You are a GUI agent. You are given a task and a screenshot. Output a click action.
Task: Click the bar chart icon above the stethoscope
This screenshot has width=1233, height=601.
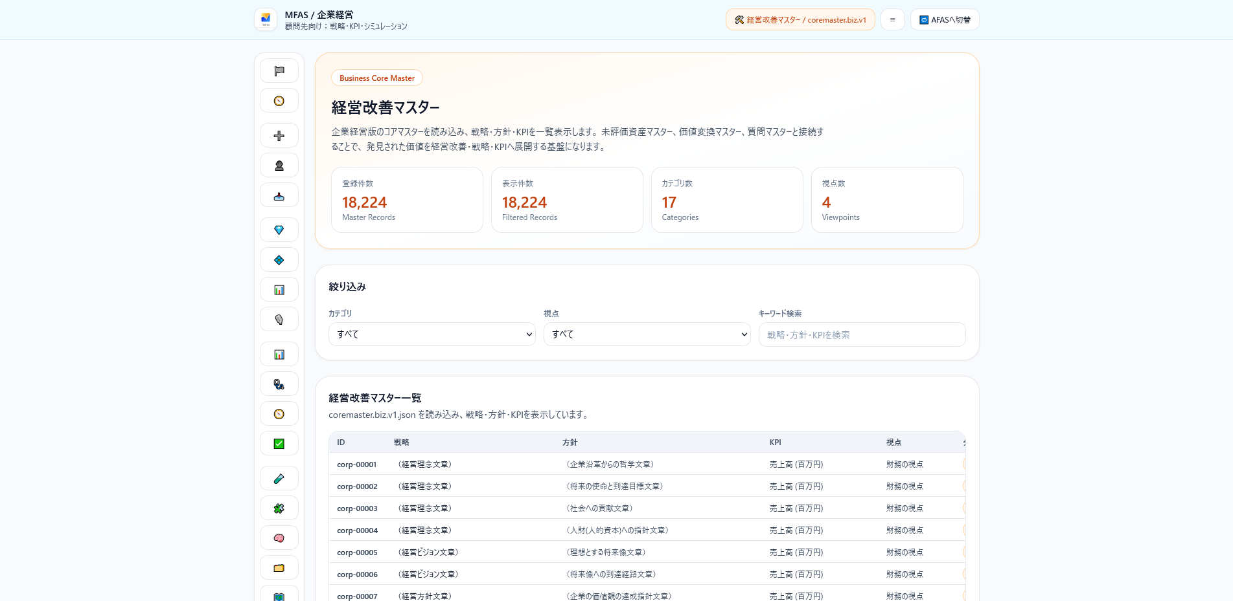tap(279, 354)
